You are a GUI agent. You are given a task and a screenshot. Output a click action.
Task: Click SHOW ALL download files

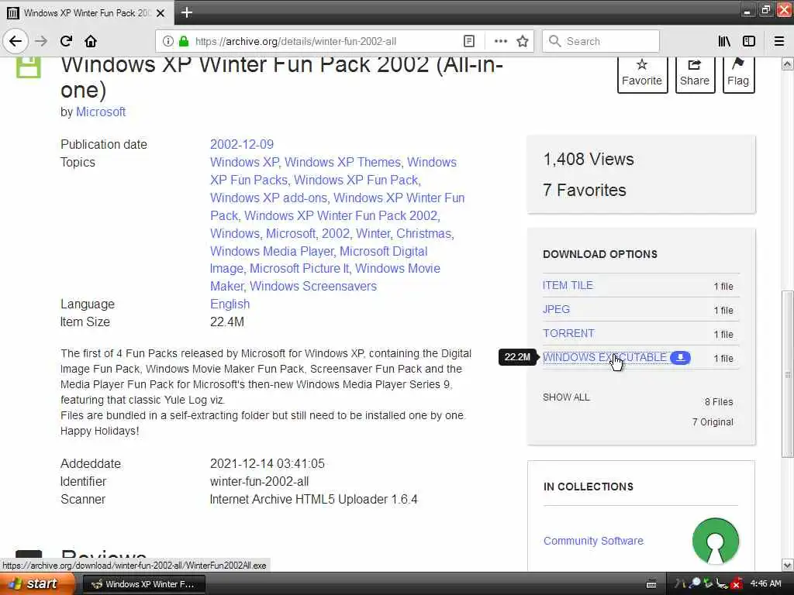[x=566, y=397]
